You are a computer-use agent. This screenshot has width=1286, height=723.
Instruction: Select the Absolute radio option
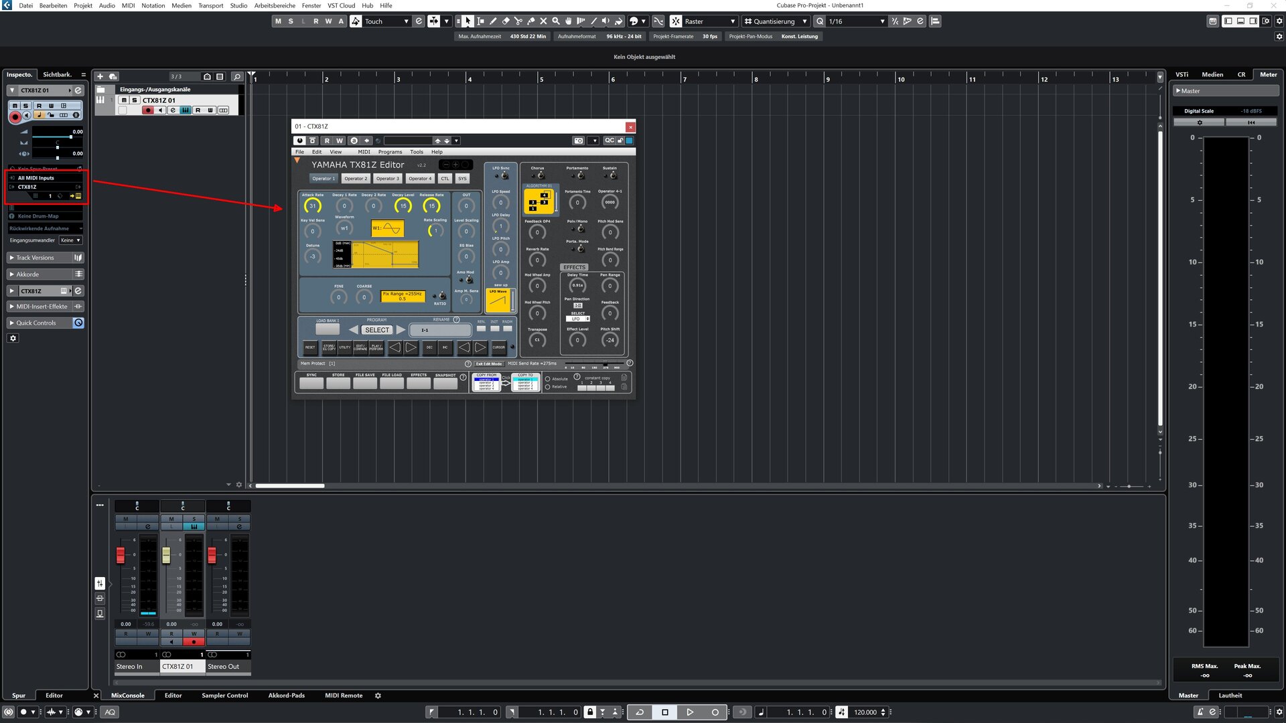coord(547,379)
